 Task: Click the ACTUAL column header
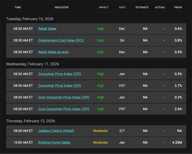tap(160, 7)
